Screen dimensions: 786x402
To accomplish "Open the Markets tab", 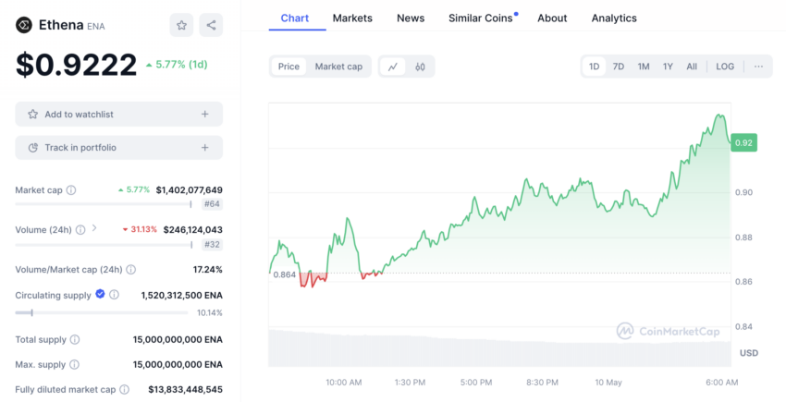I will tap(352, 18).
